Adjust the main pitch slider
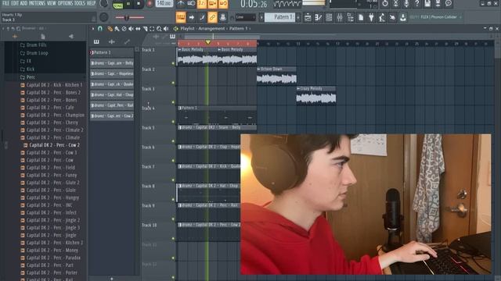 pos(129,17)
